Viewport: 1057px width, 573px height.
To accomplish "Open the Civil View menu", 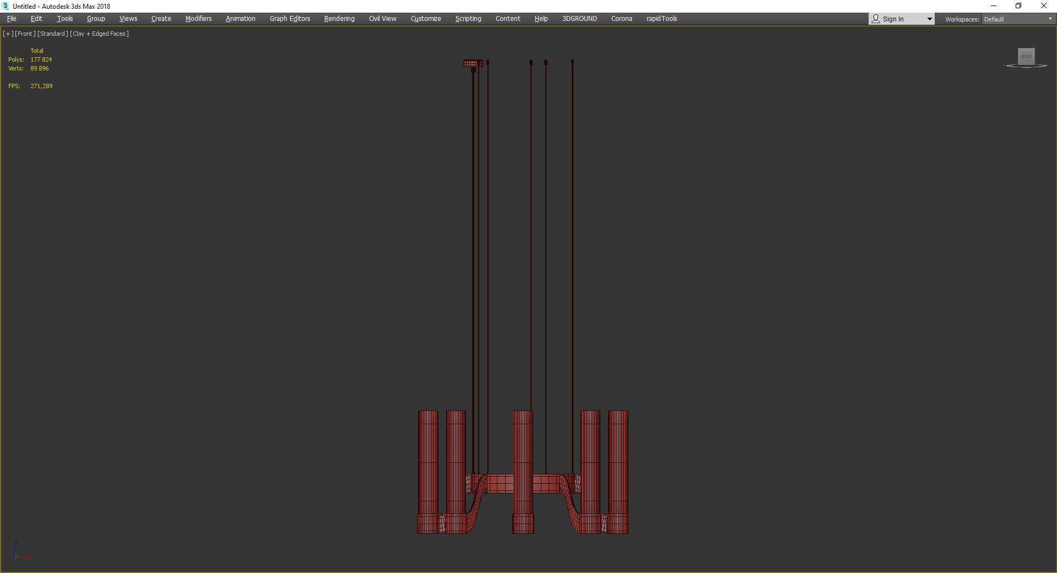I will pyautogui.click(x=382, y=19).
